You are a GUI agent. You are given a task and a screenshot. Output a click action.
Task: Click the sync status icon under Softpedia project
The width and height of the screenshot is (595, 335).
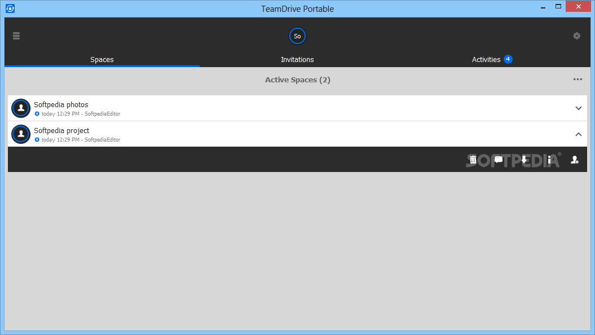coord(37,140)
